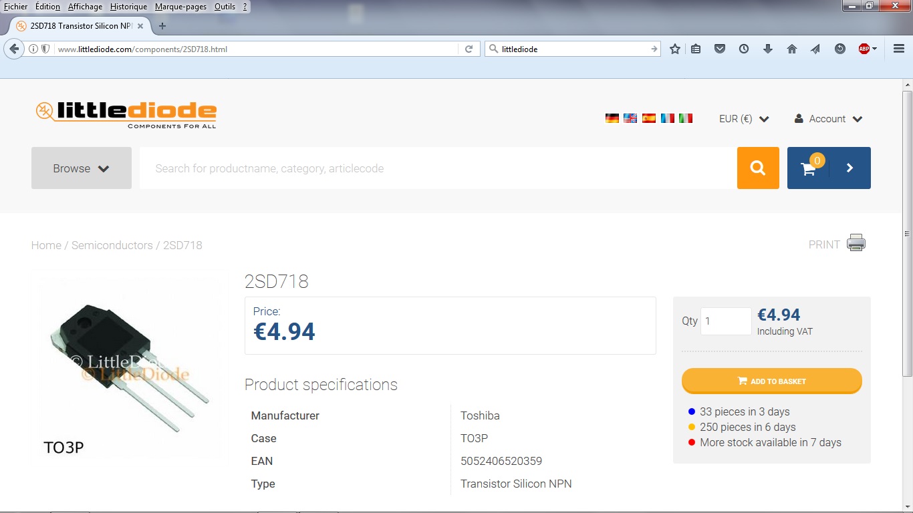Click the printer icon next to PRINT
The image size is (913, 513).
856,243
